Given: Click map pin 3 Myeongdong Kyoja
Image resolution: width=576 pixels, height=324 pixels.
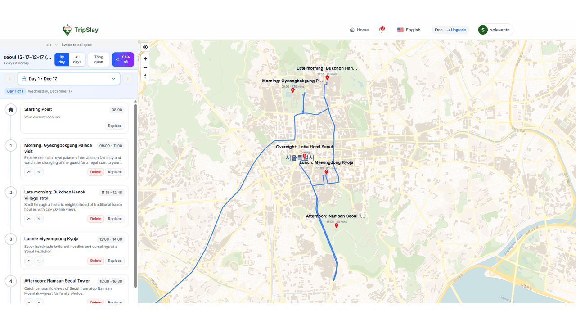Looking at the screenshot, I should click(326, 172).
